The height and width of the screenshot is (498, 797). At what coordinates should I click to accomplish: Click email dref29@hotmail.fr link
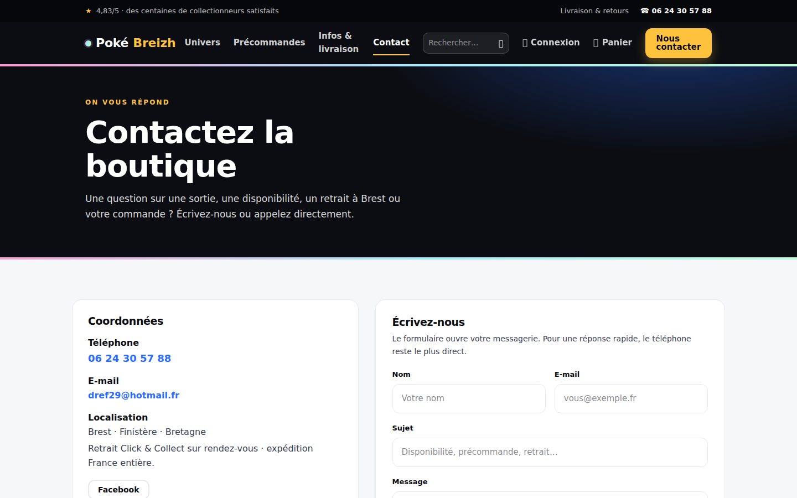coord(133,395)
